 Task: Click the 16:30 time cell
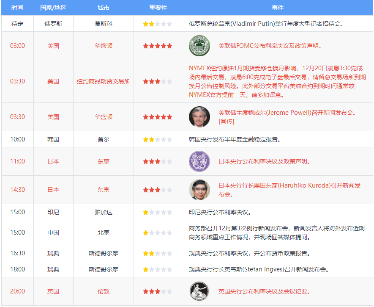click(17, 253)
